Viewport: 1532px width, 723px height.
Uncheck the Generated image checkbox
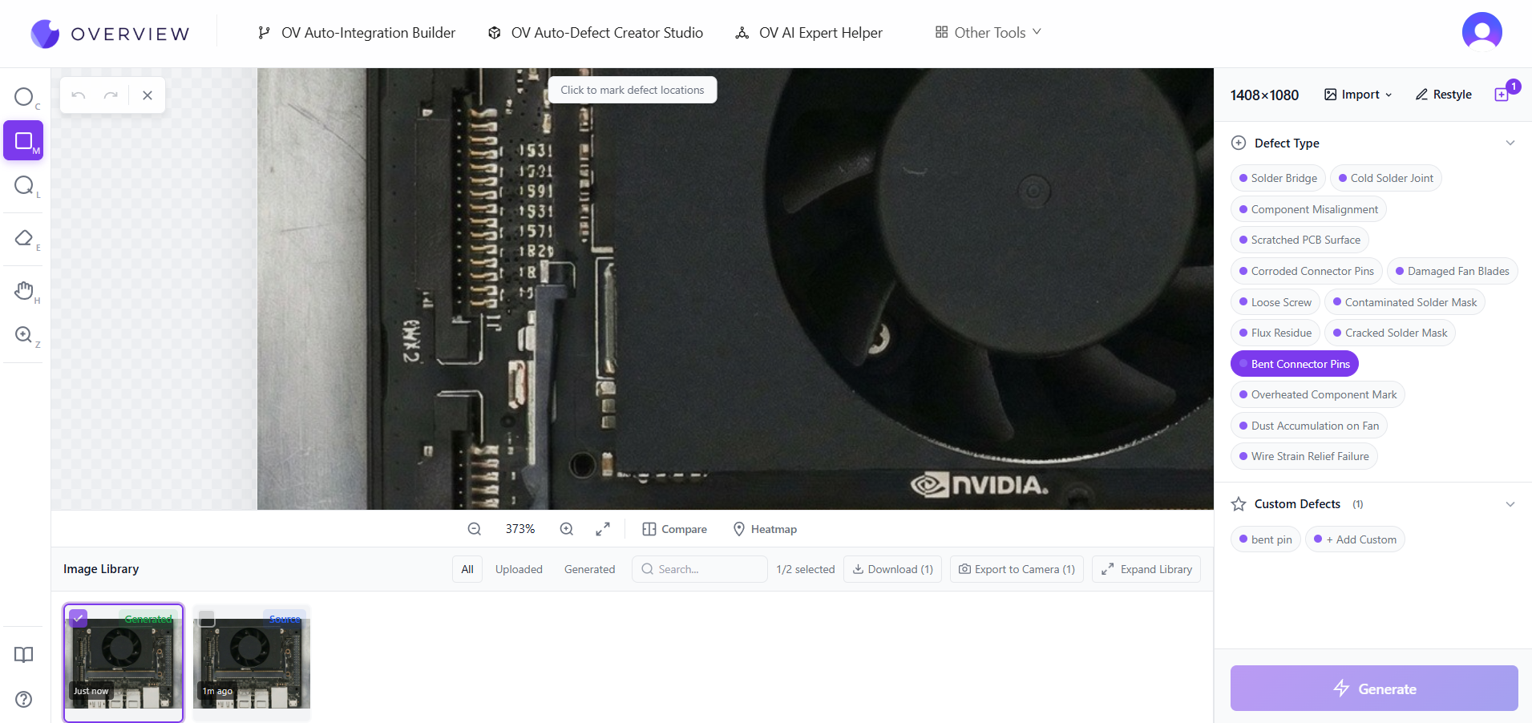coord(78,618)
